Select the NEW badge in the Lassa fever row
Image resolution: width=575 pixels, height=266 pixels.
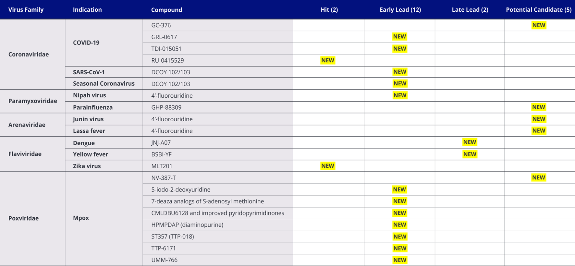539,131
